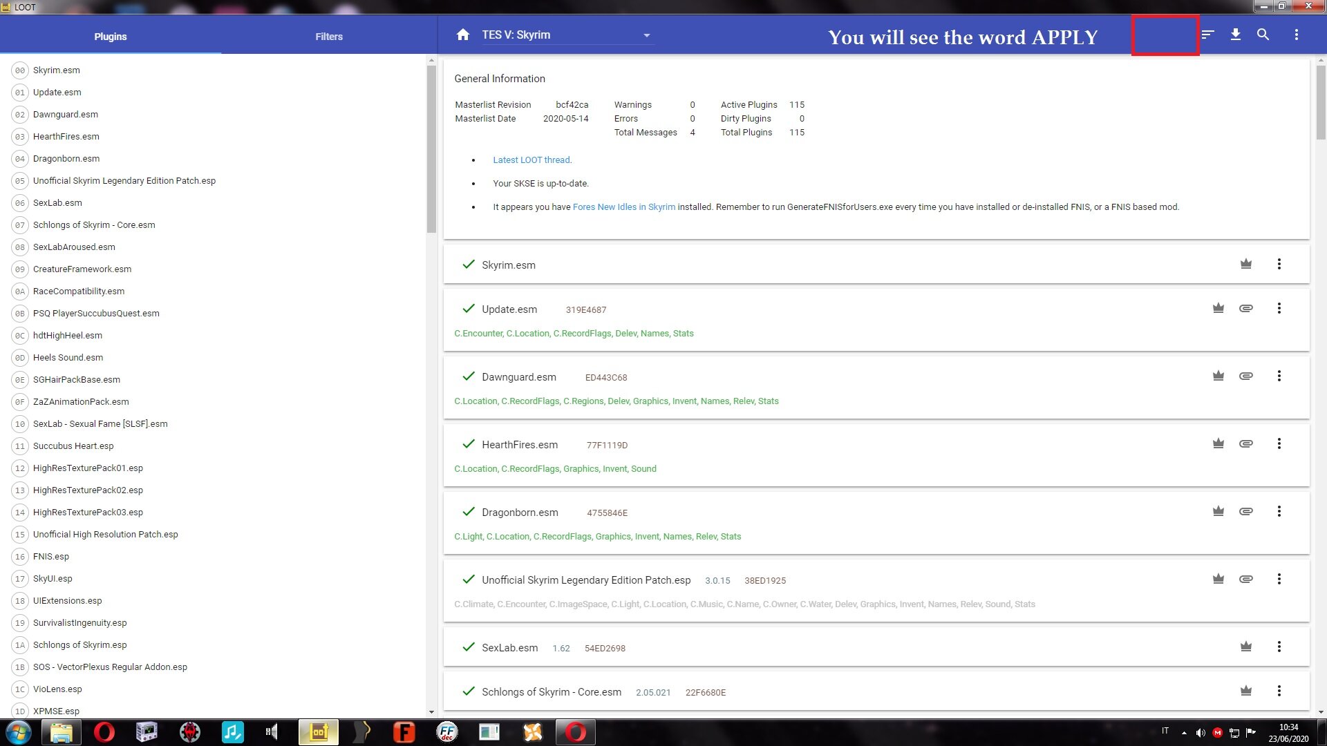Image resolution: width=1327 pixels, height=746 pixels.
Task: Click the active checkmark on Dragonborn.esm card
Action: (469, 511)
